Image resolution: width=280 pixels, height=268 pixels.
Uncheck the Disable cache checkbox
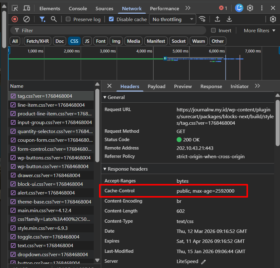tap(111, 19)
